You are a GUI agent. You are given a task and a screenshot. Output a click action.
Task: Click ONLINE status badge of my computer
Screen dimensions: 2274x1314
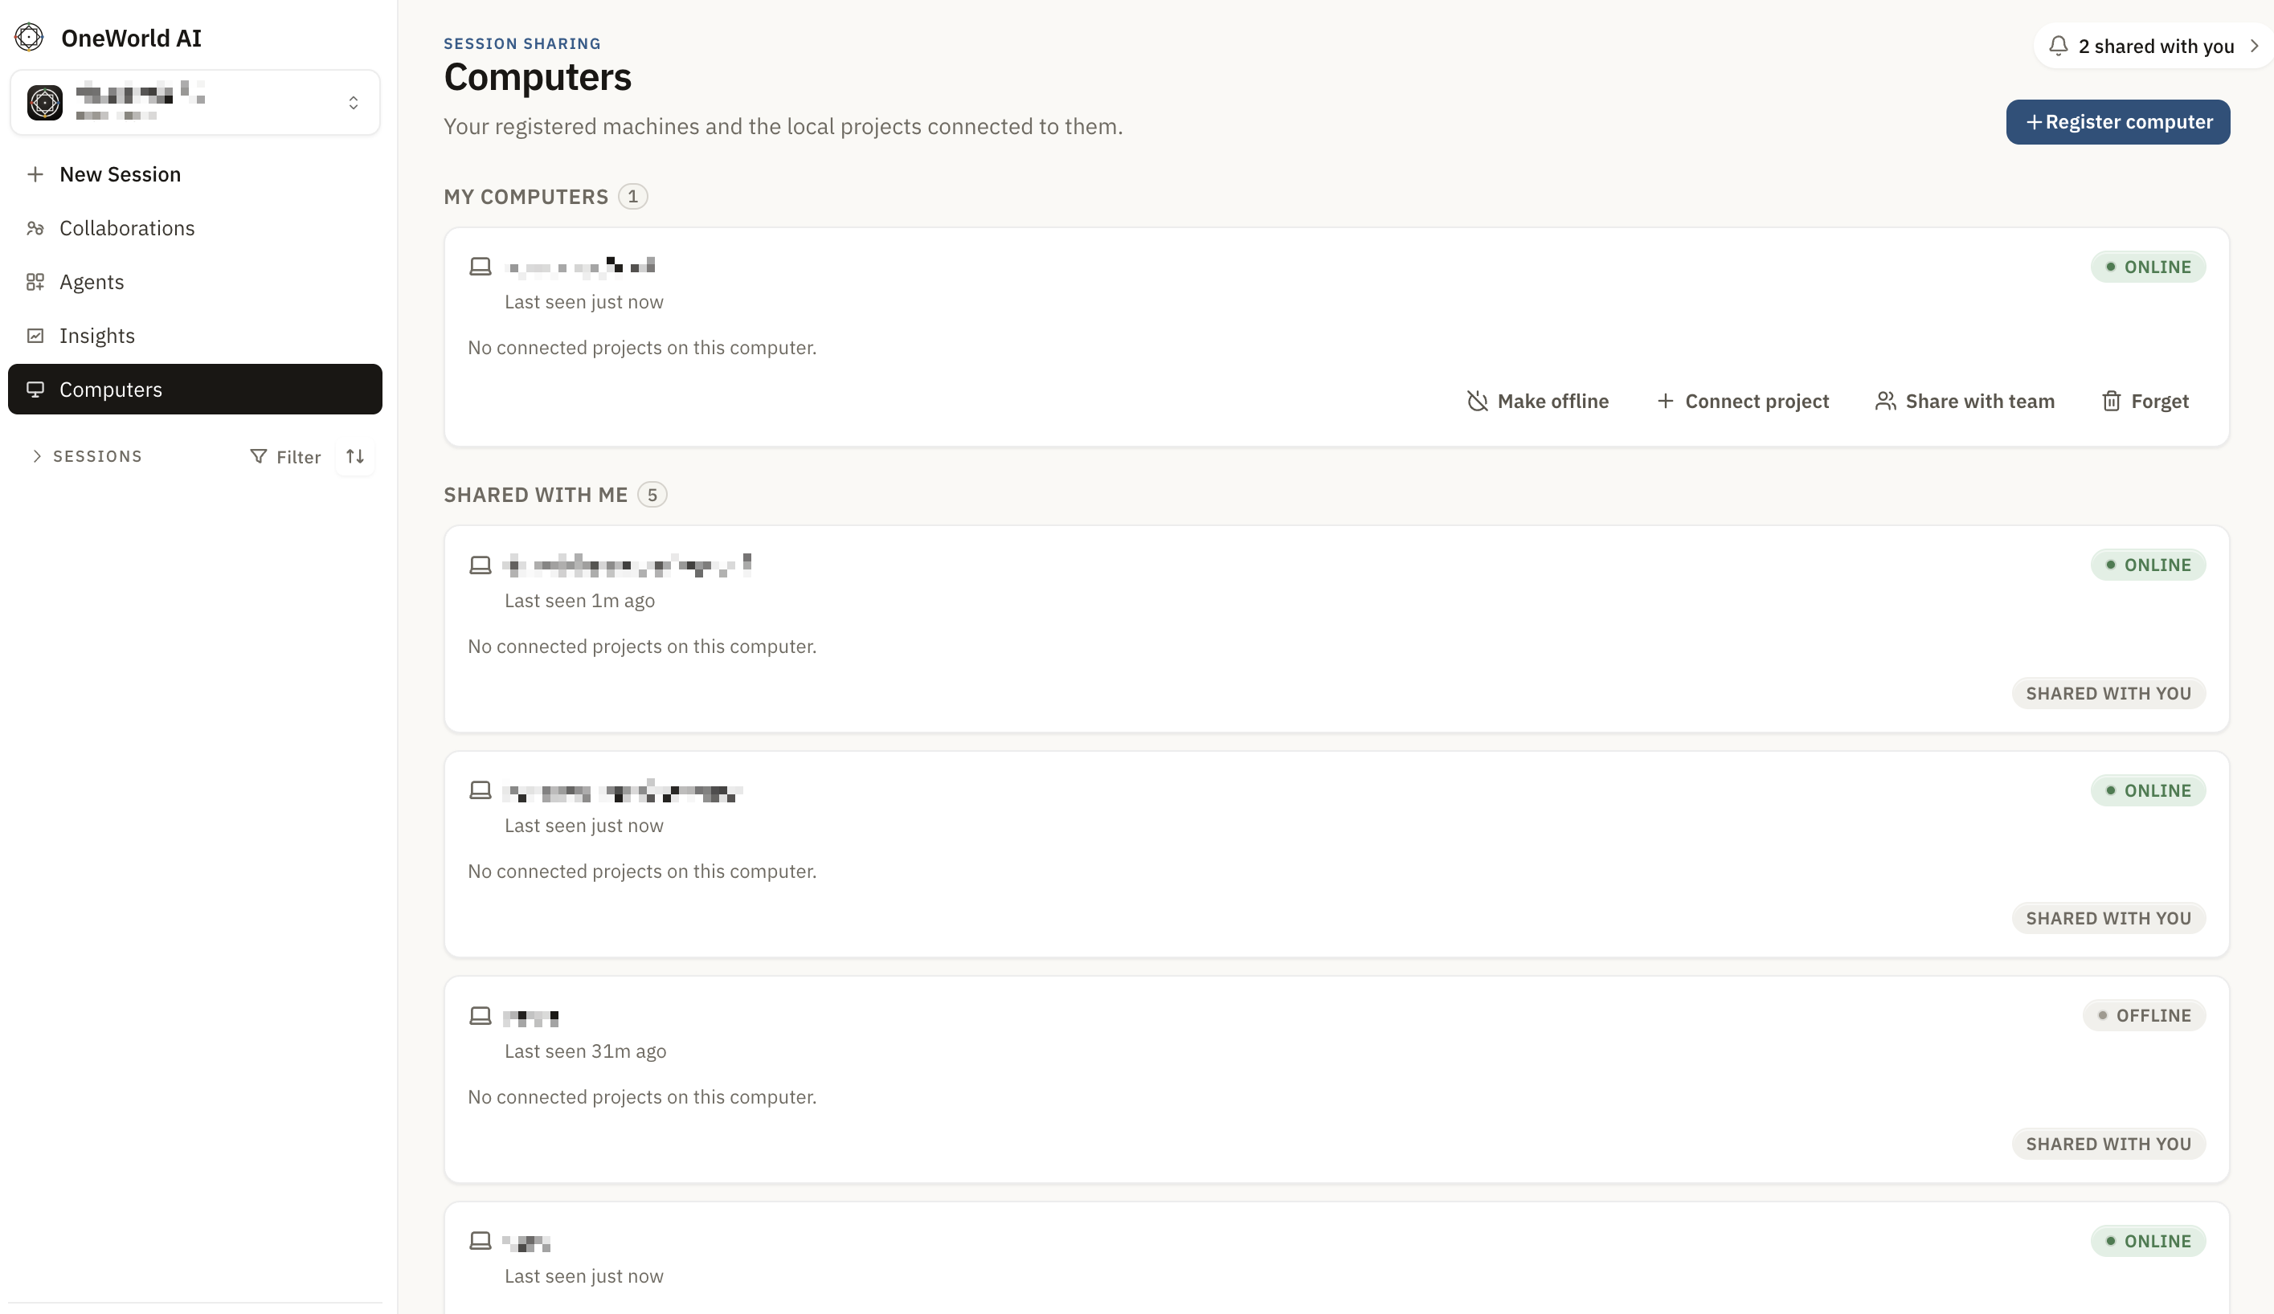(2147, 267)
